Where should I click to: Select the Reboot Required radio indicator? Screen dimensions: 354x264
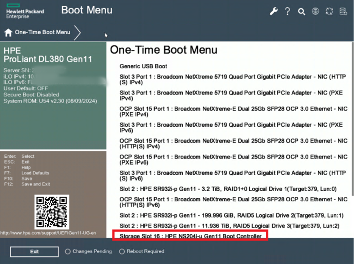tap(122, 252)
